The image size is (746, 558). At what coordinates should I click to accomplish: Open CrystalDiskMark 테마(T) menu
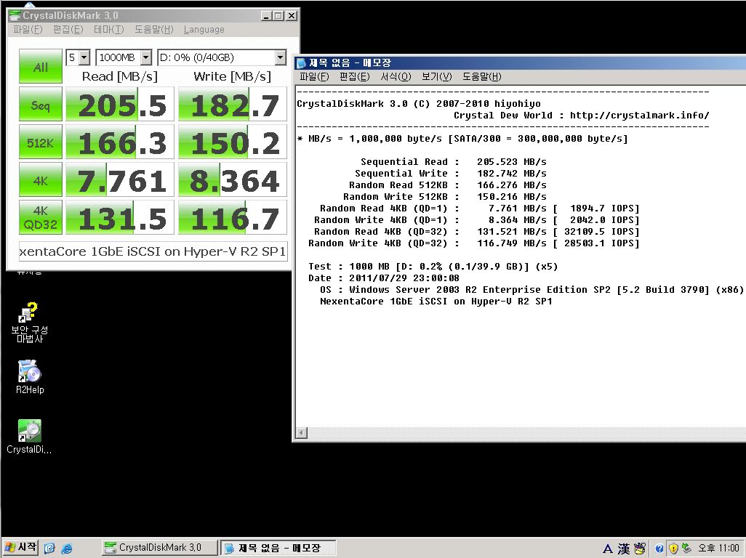pyautogui.click(x=108, y=30)
